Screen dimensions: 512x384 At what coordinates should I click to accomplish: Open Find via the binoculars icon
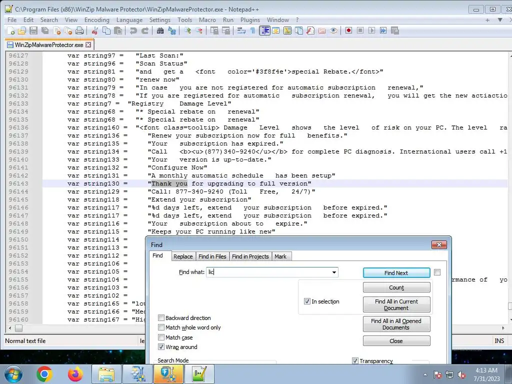160,30
